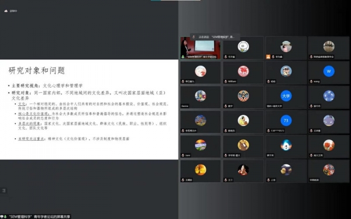
Task: Click the muted mic icon beside wang
Action: (x=311, y=81)
